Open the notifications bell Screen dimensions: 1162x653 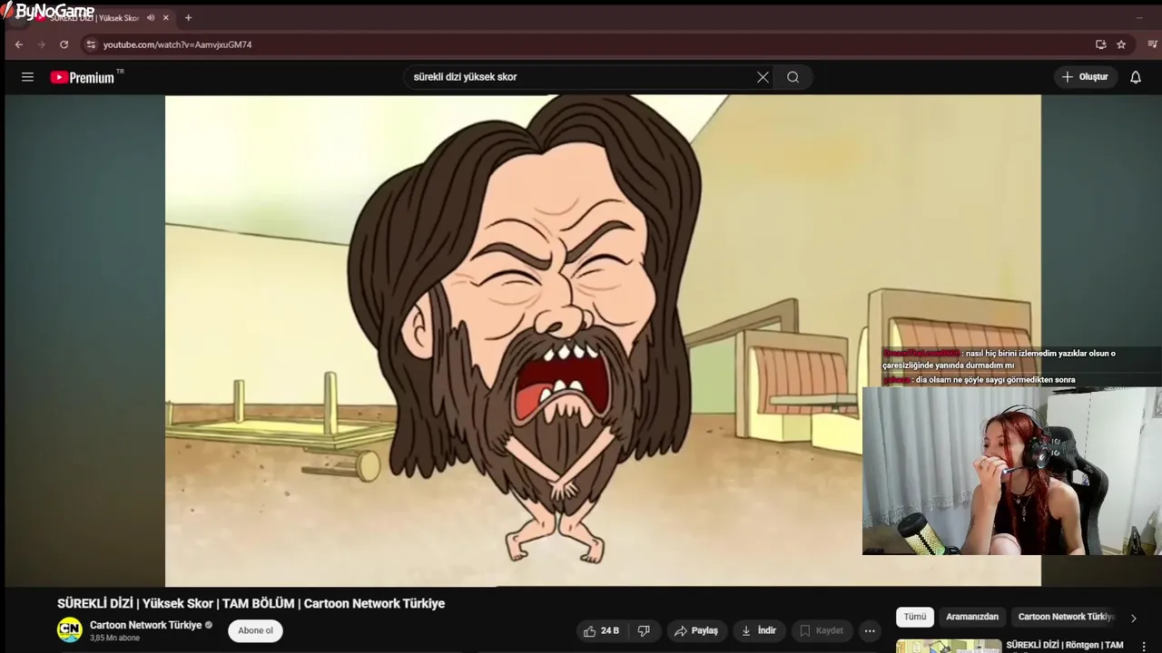click(1136, 77)
